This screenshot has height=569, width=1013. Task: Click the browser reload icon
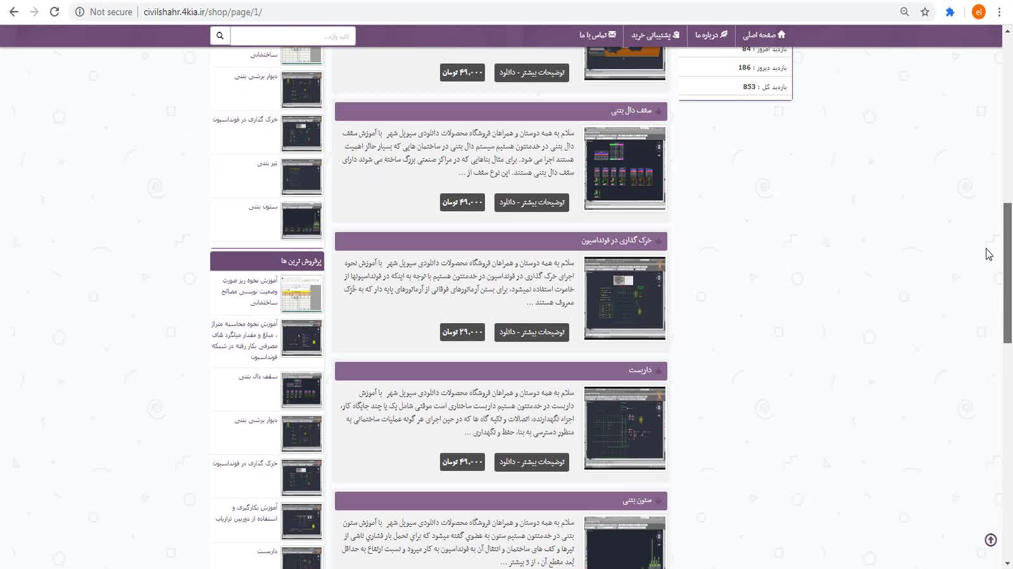coord(54,12)
